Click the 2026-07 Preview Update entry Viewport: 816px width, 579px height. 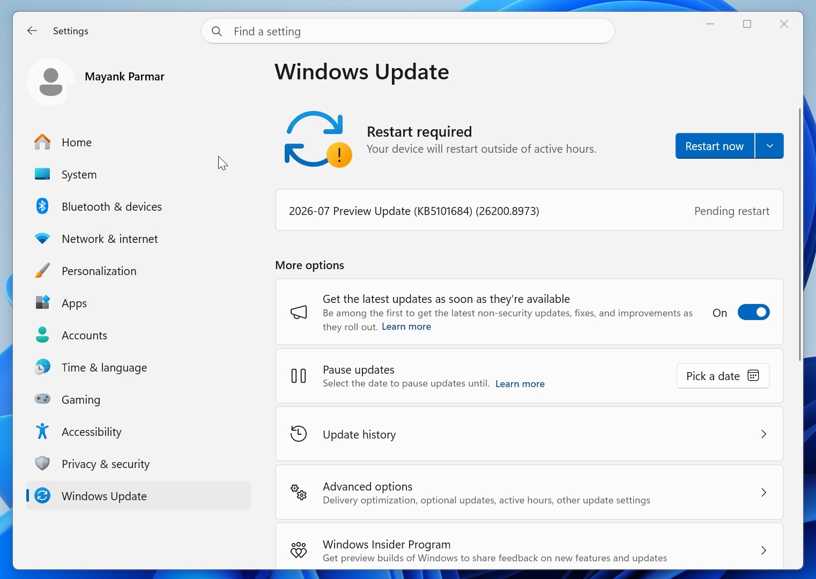point(529,210)
